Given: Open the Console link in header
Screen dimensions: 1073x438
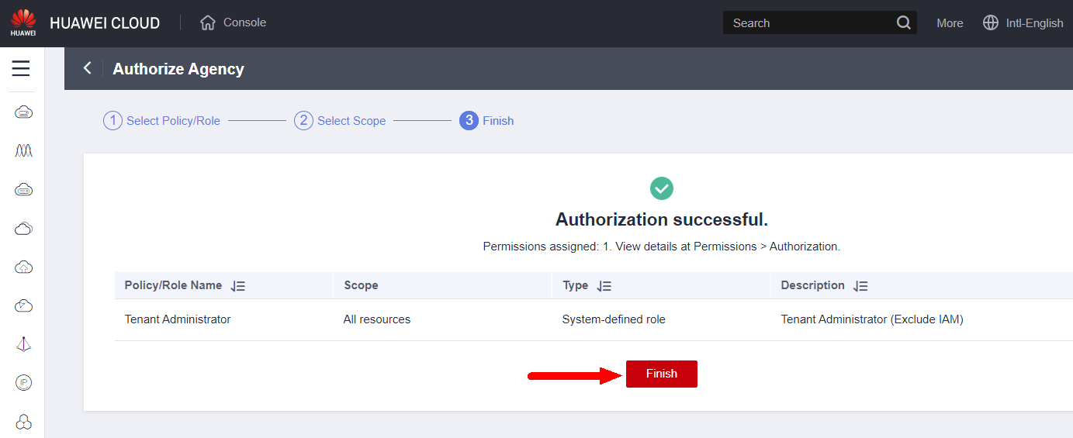Looking at the screenshot, I should 244,22.
